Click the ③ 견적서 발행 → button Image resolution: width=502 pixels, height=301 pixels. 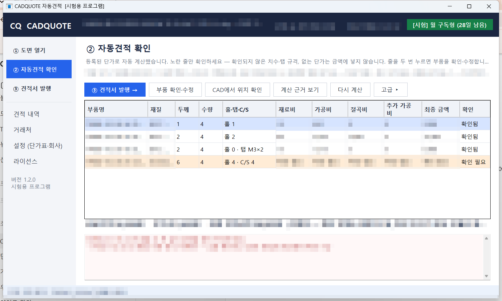(x=115, y=90)
